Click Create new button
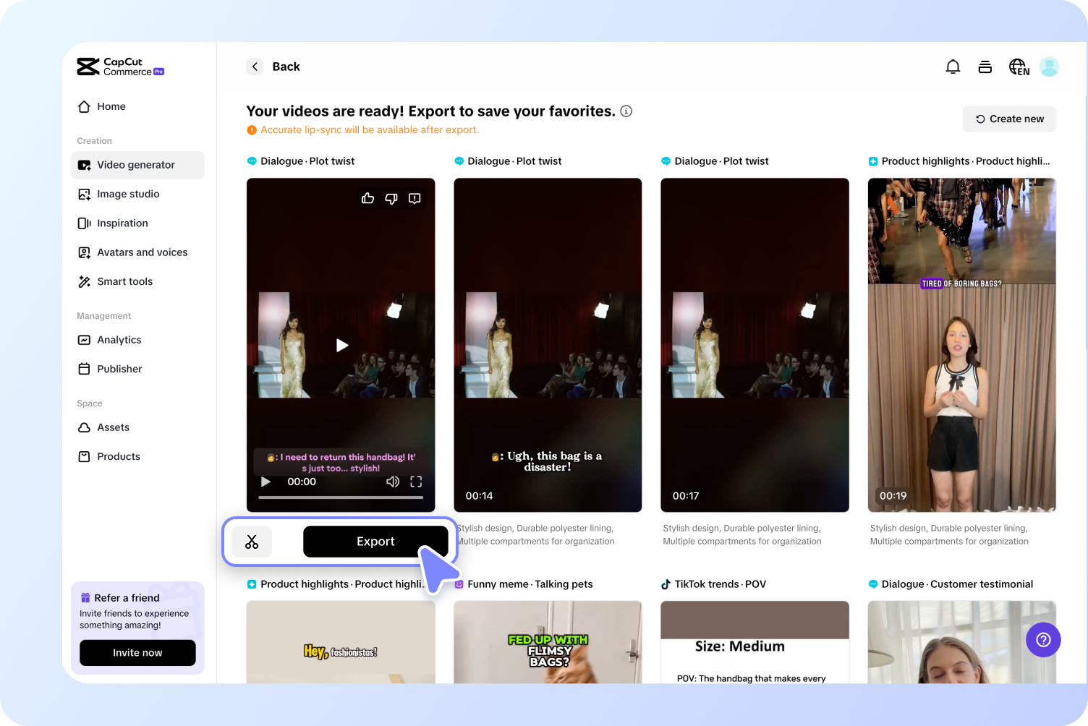The height and width of the screenshot is (726, 1088). 1009,119
